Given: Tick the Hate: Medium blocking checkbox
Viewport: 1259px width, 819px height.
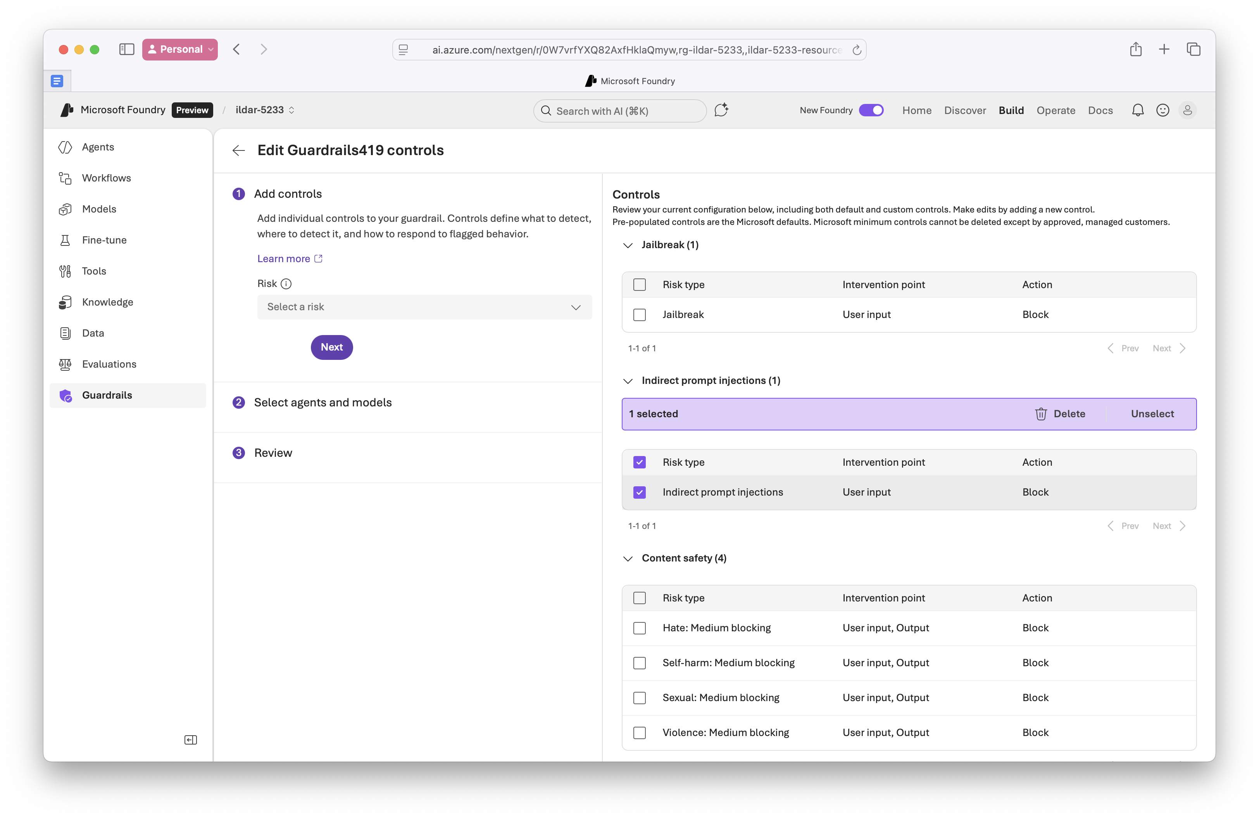Looking at the screenshot, I should coord(639,628).
